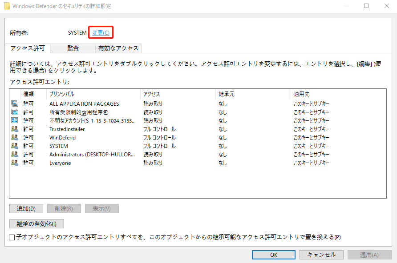397x263 pixels.
Task: Click the 継承の有効化(I) button
Action: pyautogui.click(x=36, y=223)
